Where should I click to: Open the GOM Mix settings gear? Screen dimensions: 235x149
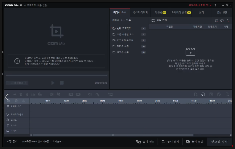point(21,5)
